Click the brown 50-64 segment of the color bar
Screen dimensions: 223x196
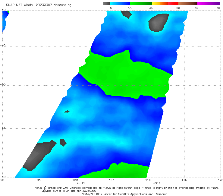pos(188,4)
